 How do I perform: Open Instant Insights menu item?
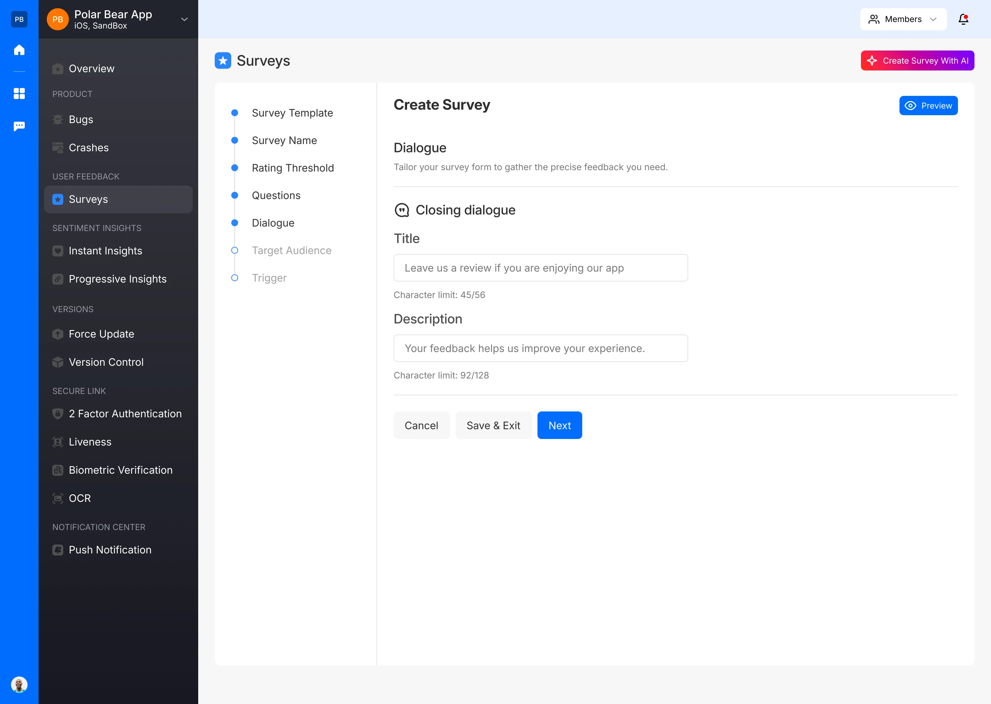(105, 251)
